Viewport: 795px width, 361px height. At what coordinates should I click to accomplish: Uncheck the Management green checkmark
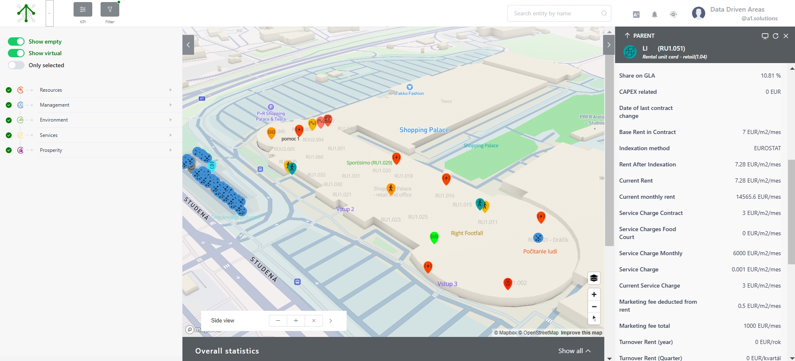(x=9, y=105)
